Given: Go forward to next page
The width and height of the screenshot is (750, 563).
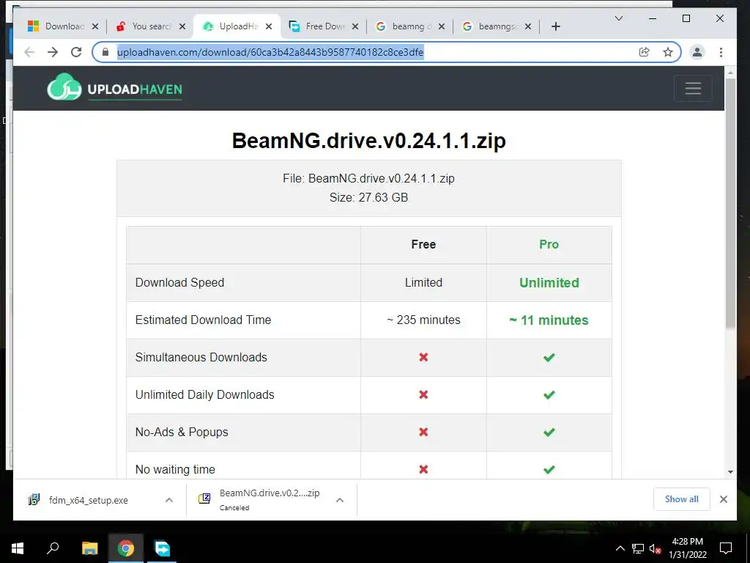Looking at the screenshot, I should point(53,52).
